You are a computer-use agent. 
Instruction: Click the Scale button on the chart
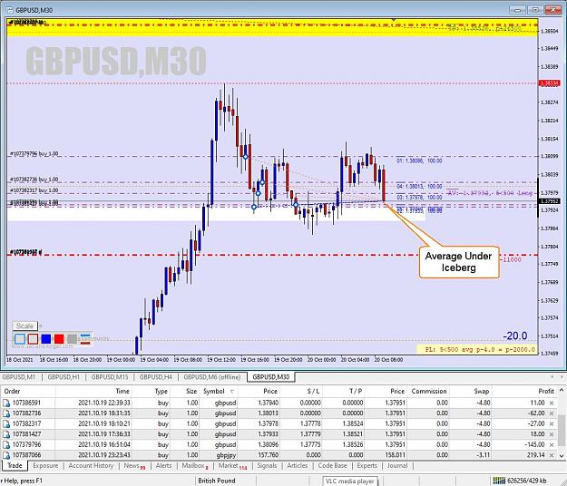(25, 326)
